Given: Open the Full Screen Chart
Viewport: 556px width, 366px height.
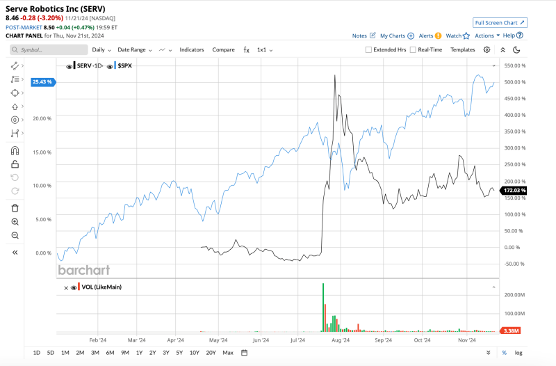Looking at the screenshot, I should pyautogui.click(x=500, y=23).
